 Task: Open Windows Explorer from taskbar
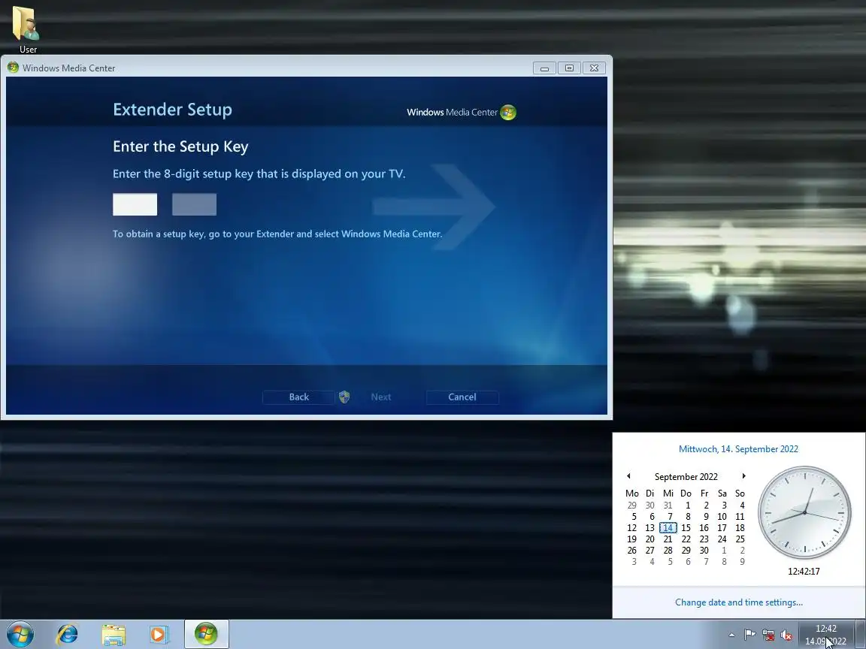114,635
